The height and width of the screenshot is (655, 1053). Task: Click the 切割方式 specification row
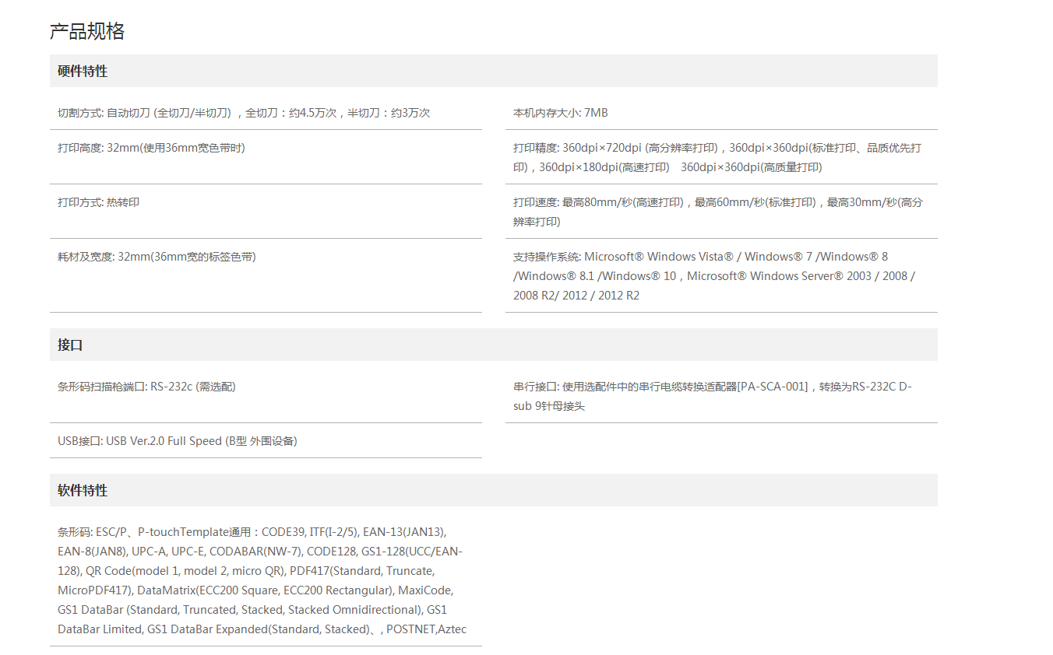[x=243, y=113]
